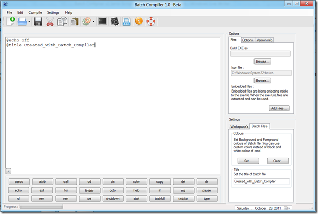Insert the taskkill command
The image size is (318, 214).
pyautogui.click(x=160, y=198)
